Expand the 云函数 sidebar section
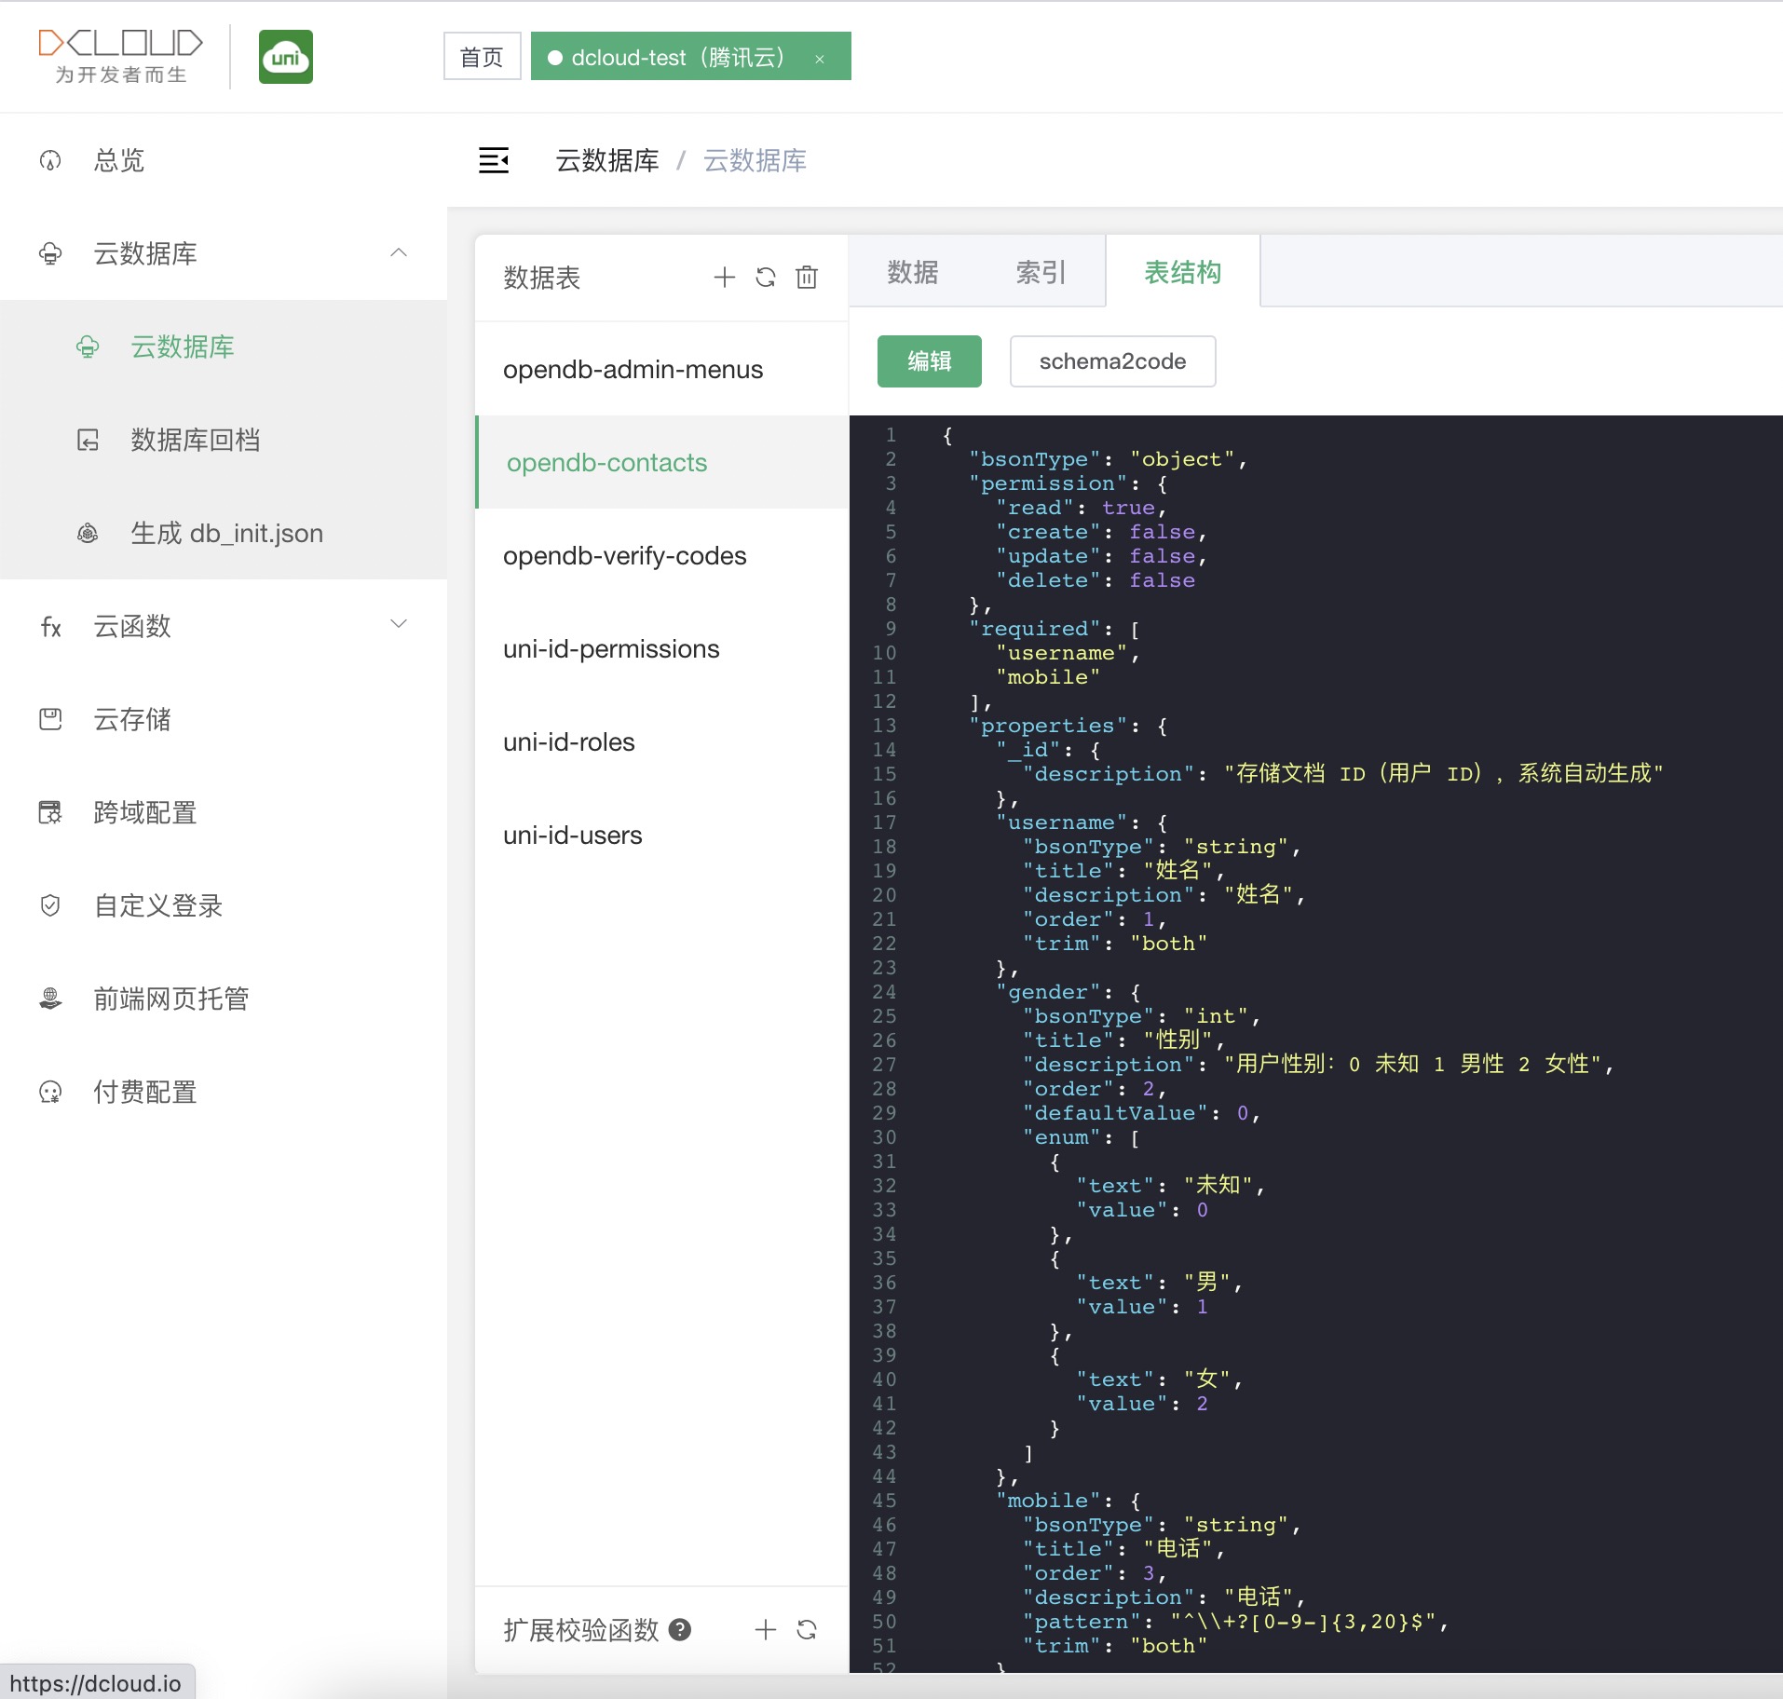The height and width of the screenshot is (1699, 1783). point(399,625)
